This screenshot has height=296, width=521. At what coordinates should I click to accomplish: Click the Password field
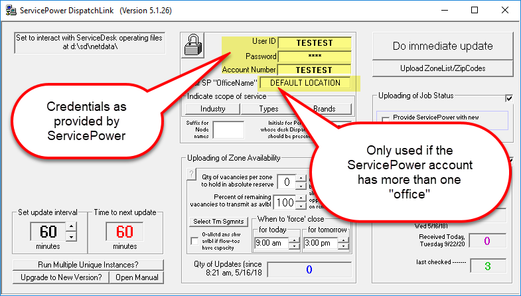[315, 56]
